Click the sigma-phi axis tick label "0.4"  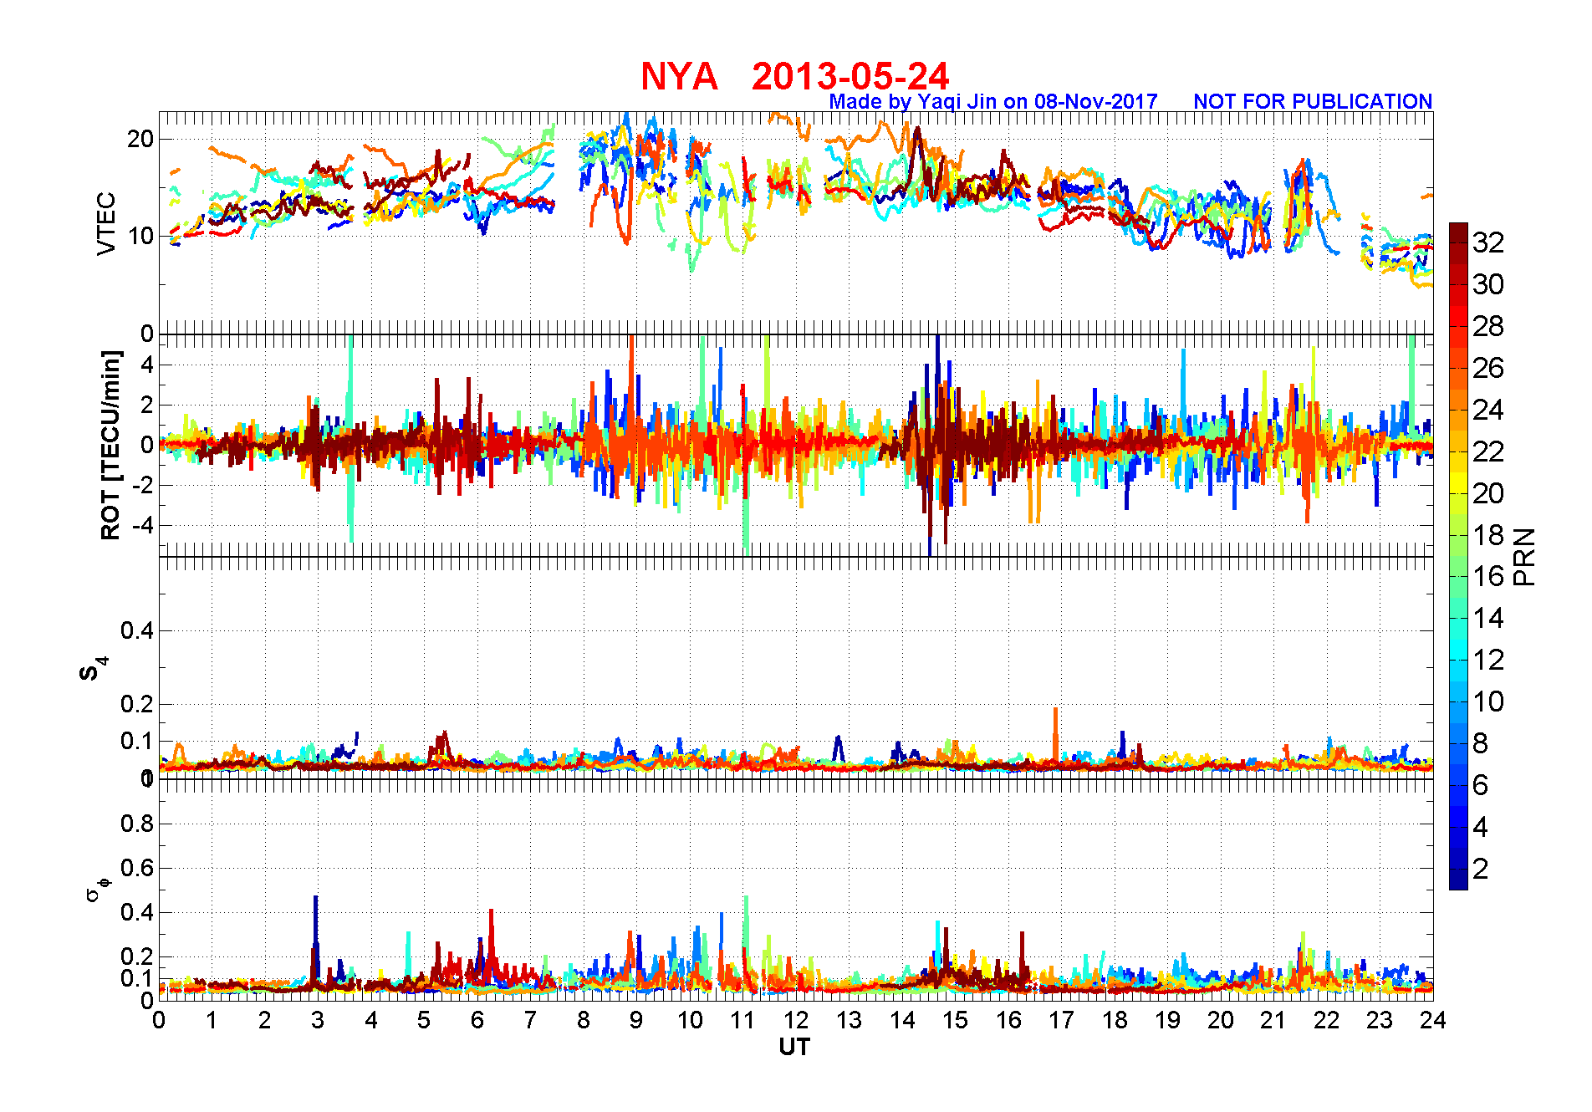(137, 912)
